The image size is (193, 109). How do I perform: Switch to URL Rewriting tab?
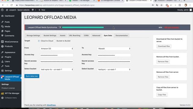point(74,35)
